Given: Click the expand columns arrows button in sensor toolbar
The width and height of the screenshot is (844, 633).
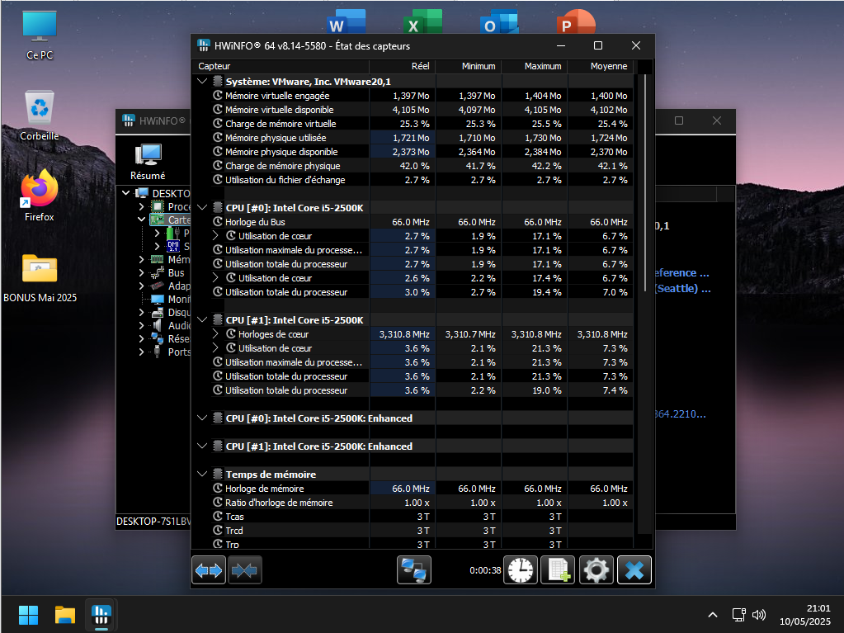Looking at the screenshot, I should point(209,570).
